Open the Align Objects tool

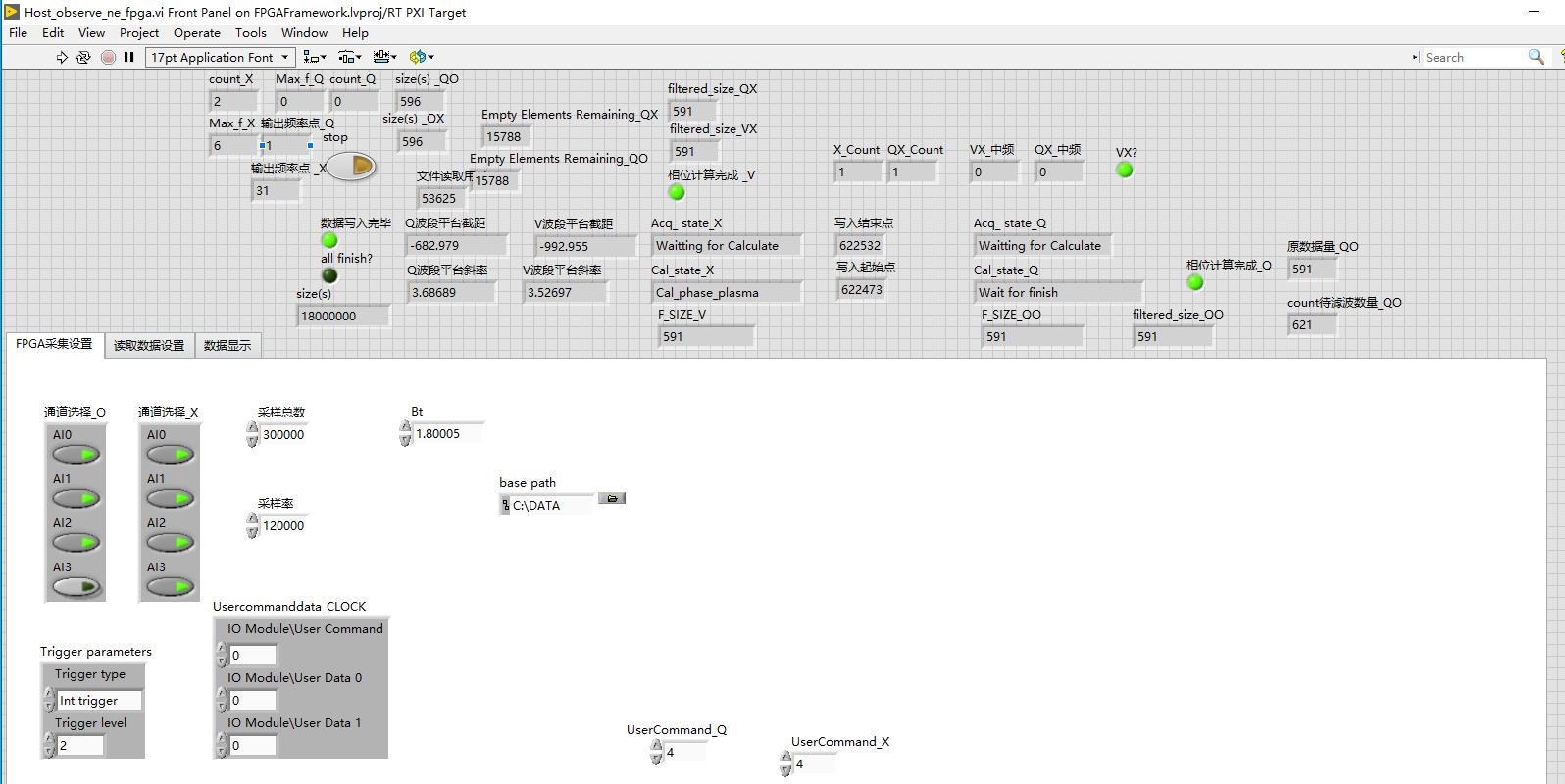(315, 58)
